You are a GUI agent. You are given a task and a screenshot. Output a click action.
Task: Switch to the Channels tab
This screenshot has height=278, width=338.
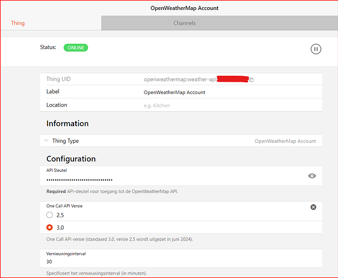point(184,23)
